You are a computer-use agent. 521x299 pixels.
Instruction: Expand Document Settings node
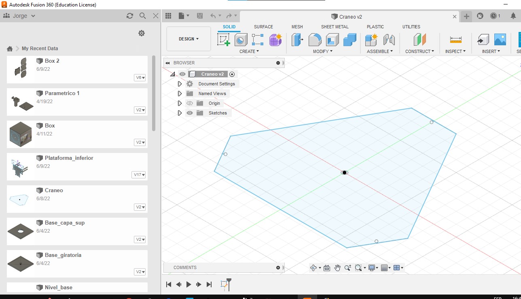180,84
